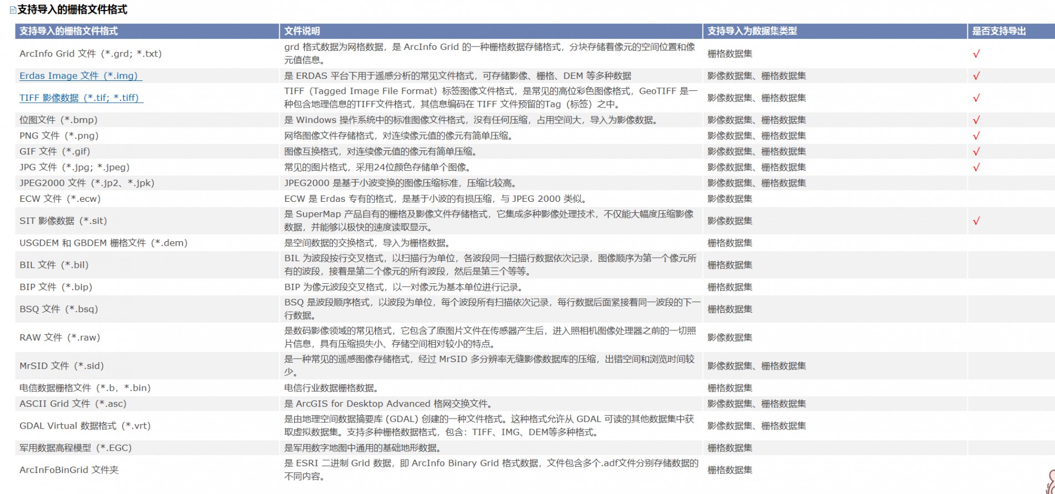Click the Tagged Image File Format description cell
The height and width of the screenshot is (494, 1055).
(491, 98)
